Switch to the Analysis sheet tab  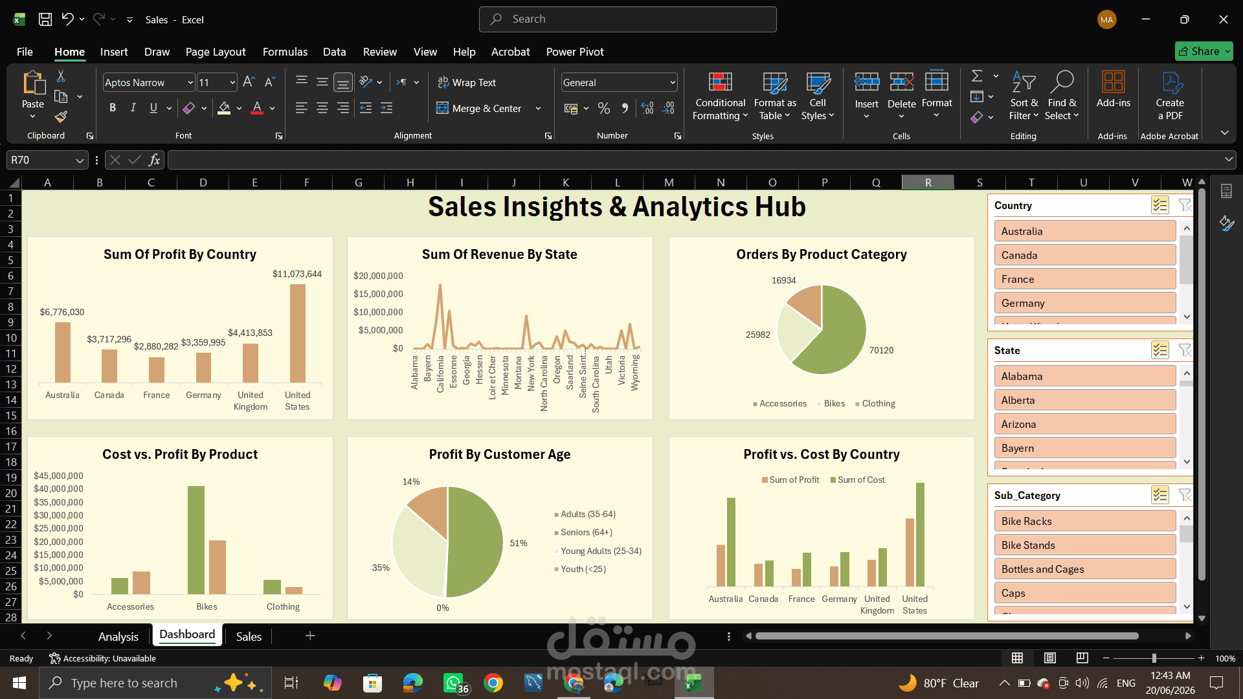tap(118, 636)
